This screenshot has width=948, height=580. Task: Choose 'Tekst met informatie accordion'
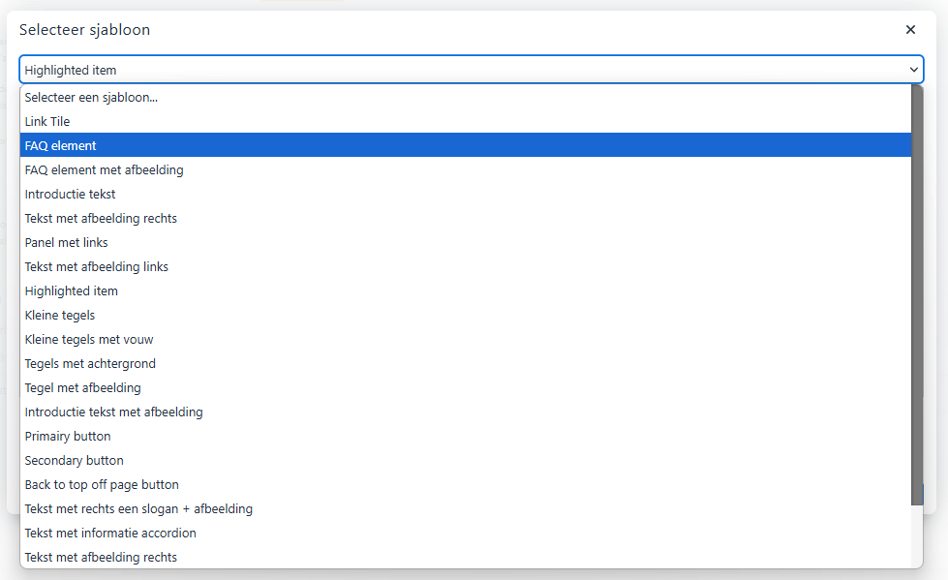pos(110,533)
